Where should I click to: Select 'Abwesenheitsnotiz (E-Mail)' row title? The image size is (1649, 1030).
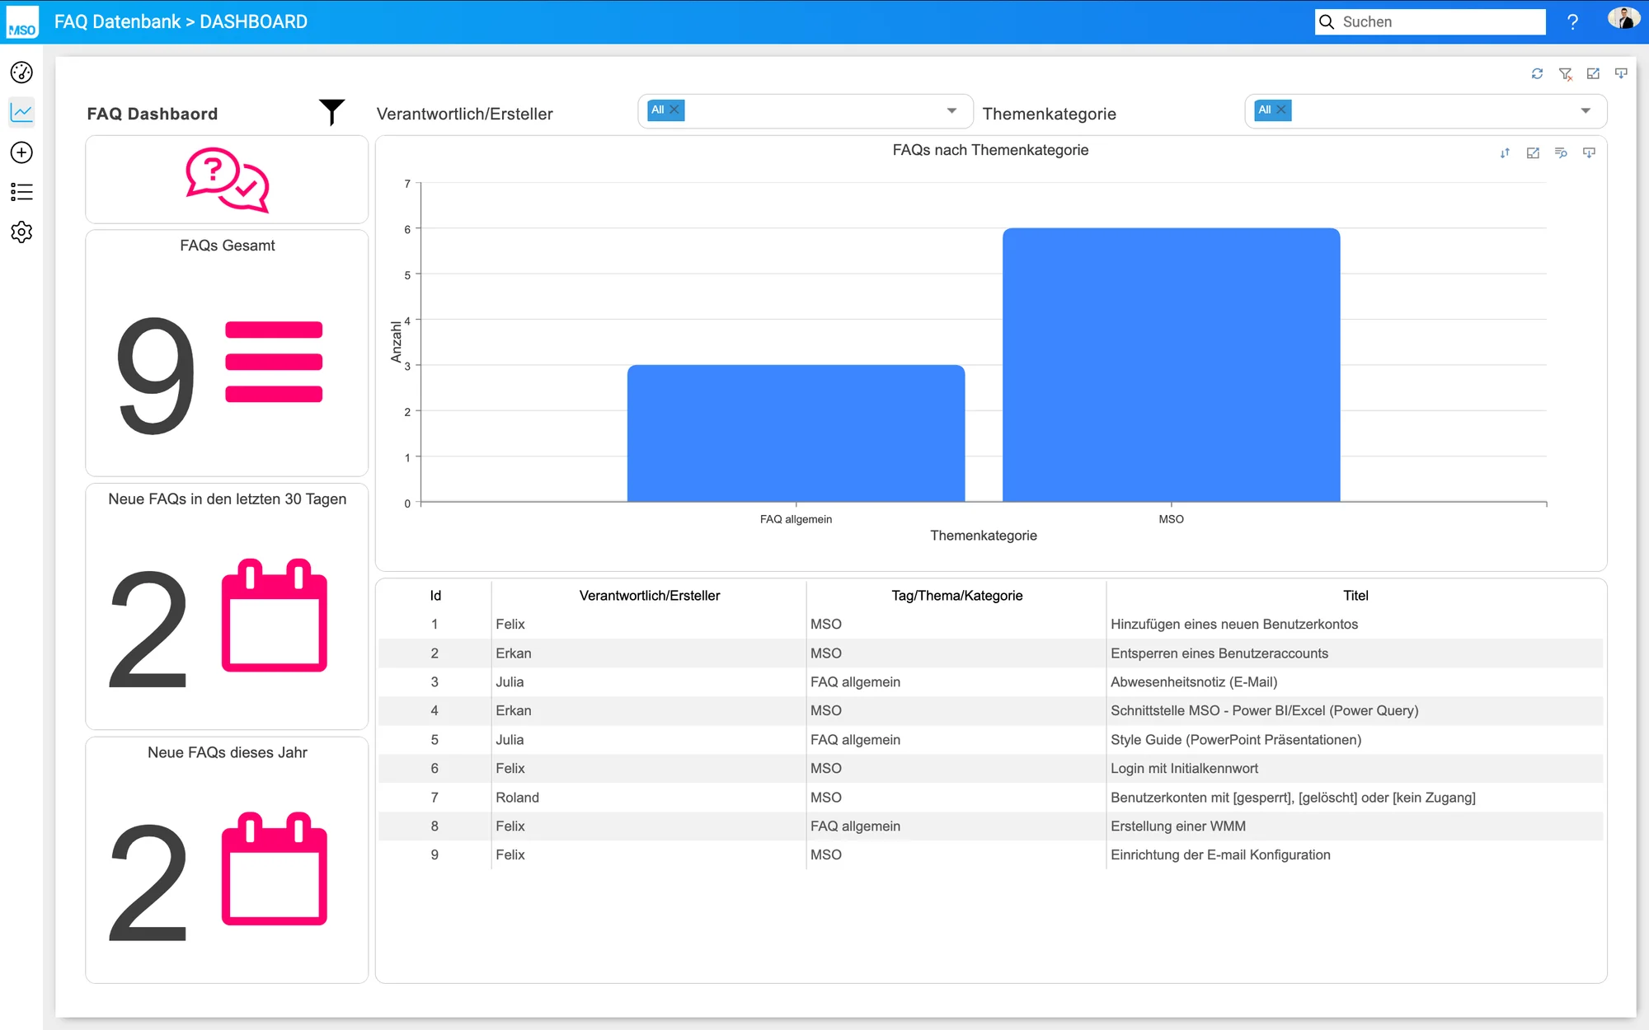click(x=1194, y=682)
